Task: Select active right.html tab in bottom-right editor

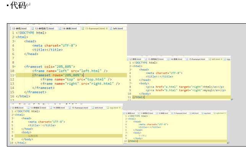Action: point(220,113)
